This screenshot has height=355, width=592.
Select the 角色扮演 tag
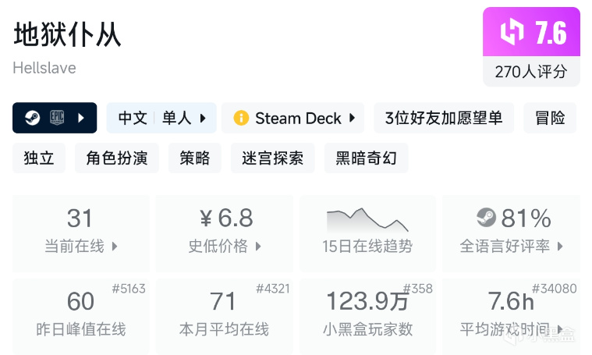[117, 158]
